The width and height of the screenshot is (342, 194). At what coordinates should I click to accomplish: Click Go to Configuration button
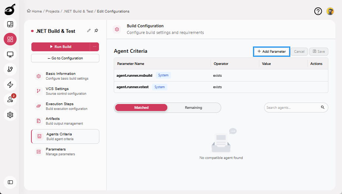(x=65, y=58)
